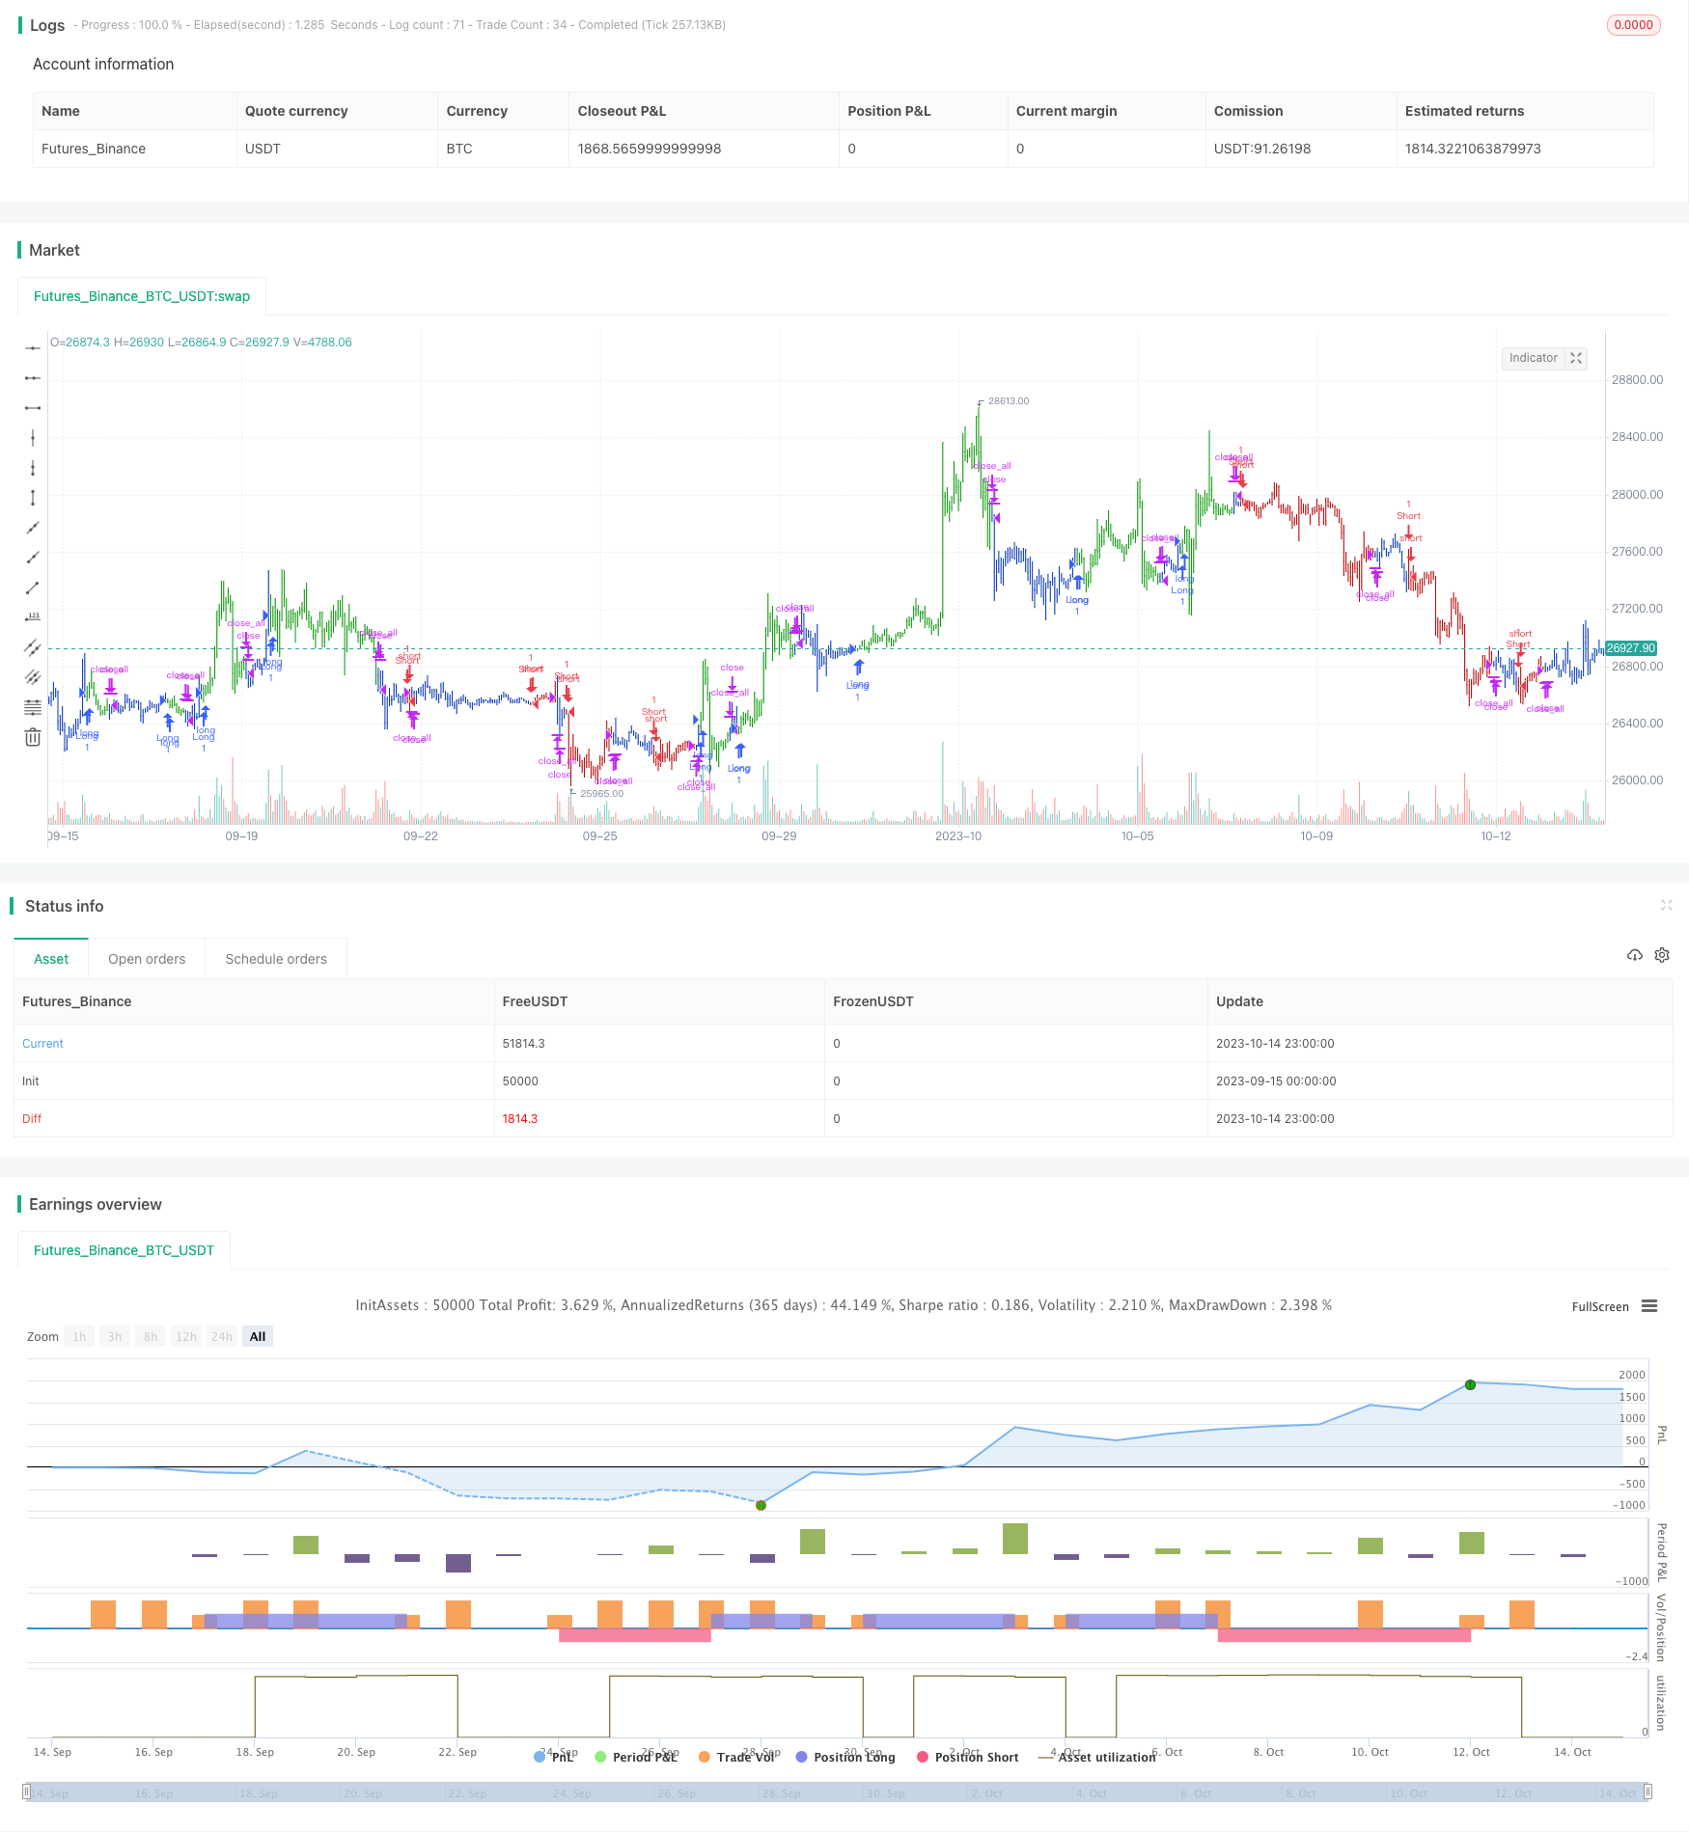Screen dimensions: 1689x1832
Task: Click the OHLC values text above chart
Action: [x=201, y=342]
